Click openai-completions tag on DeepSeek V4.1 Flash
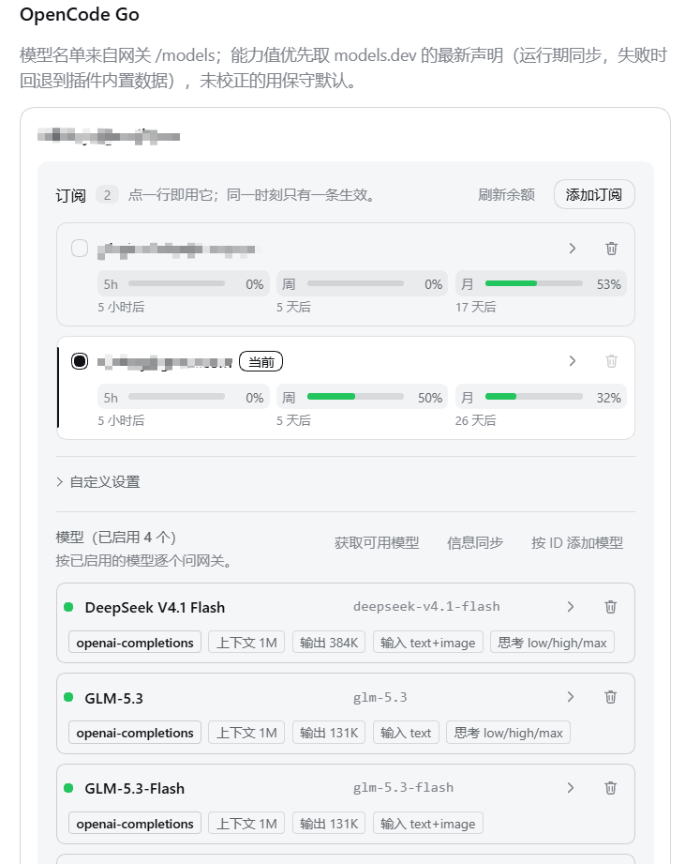 [x=135, y=643]
